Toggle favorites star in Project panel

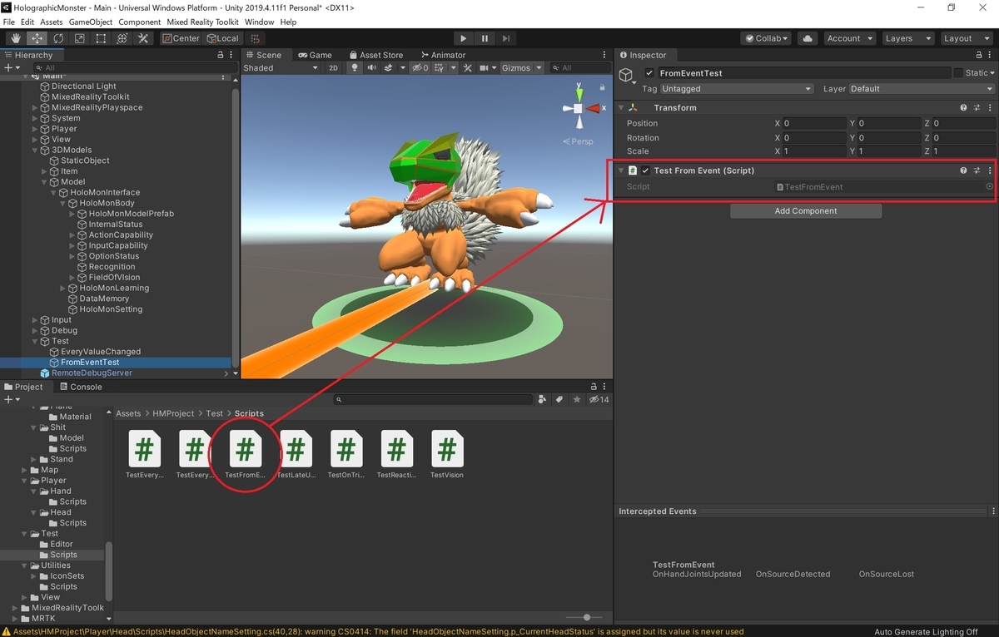click(x=576, y=400)
